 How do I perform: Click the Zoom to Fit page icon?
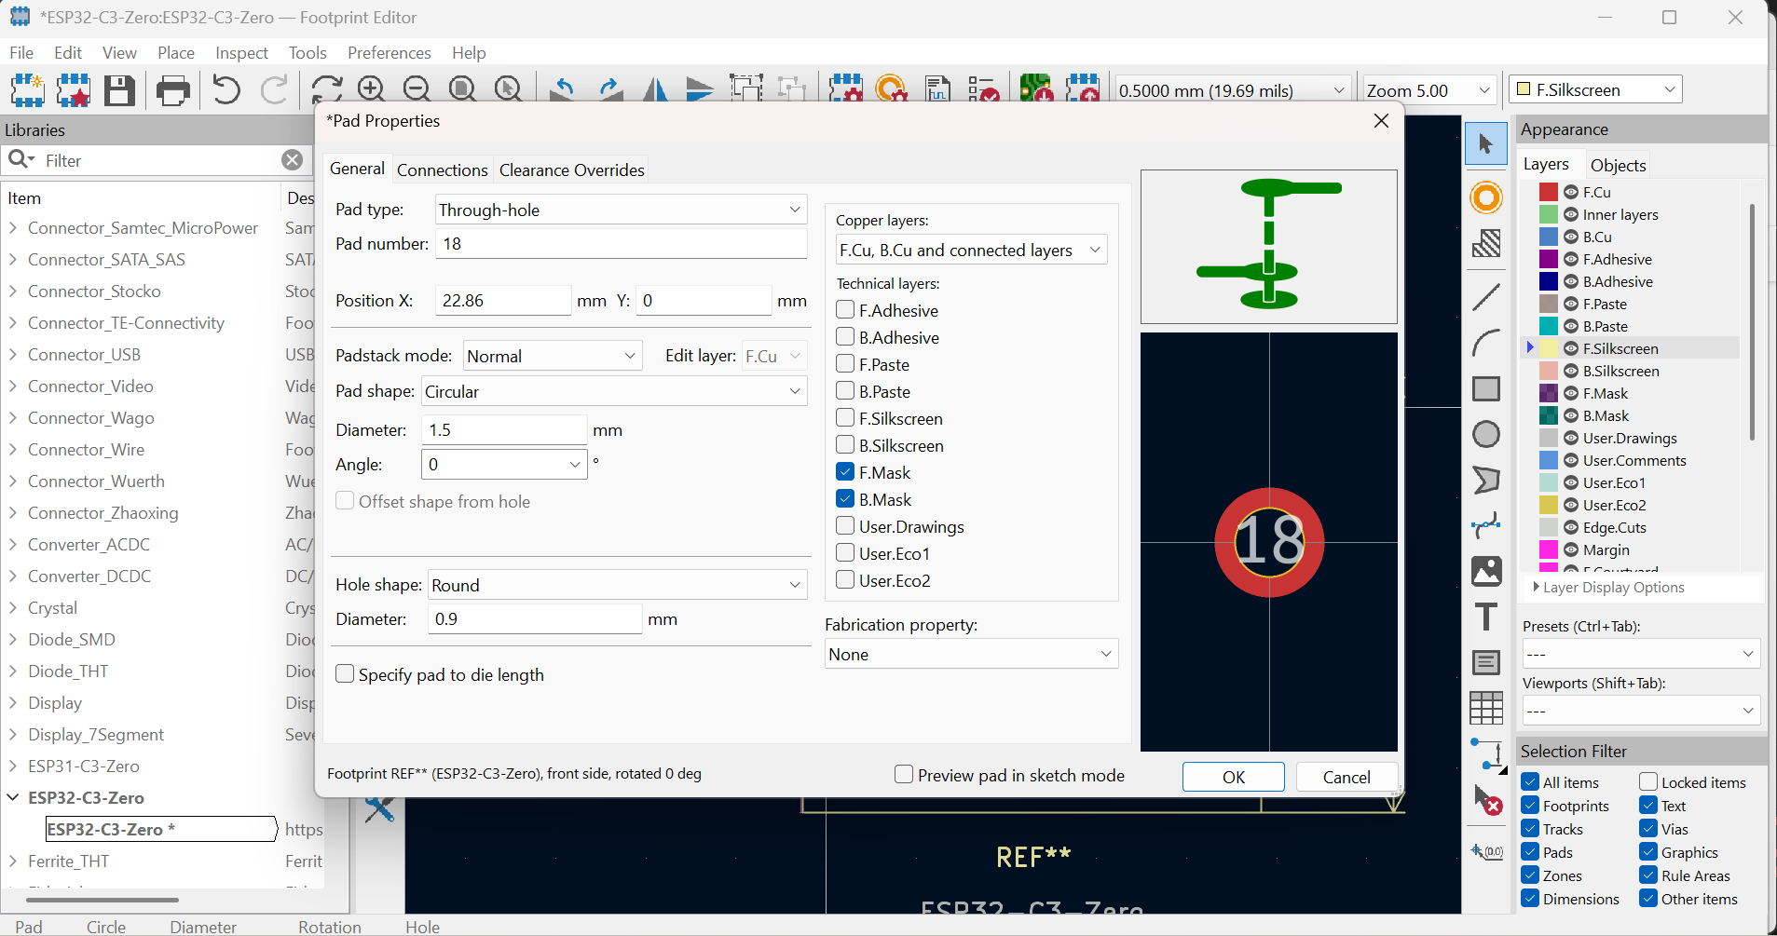click(x=463, y=89)
